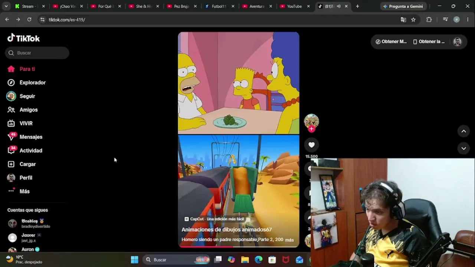Open a new Chrome tab
Viewport: 475px width, 267px height.
357,6
